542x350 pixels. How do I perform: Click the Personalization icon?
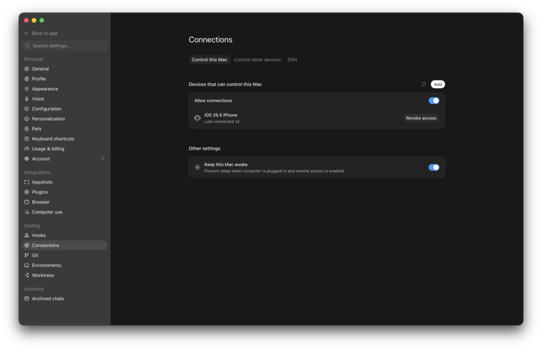point(26,118)
